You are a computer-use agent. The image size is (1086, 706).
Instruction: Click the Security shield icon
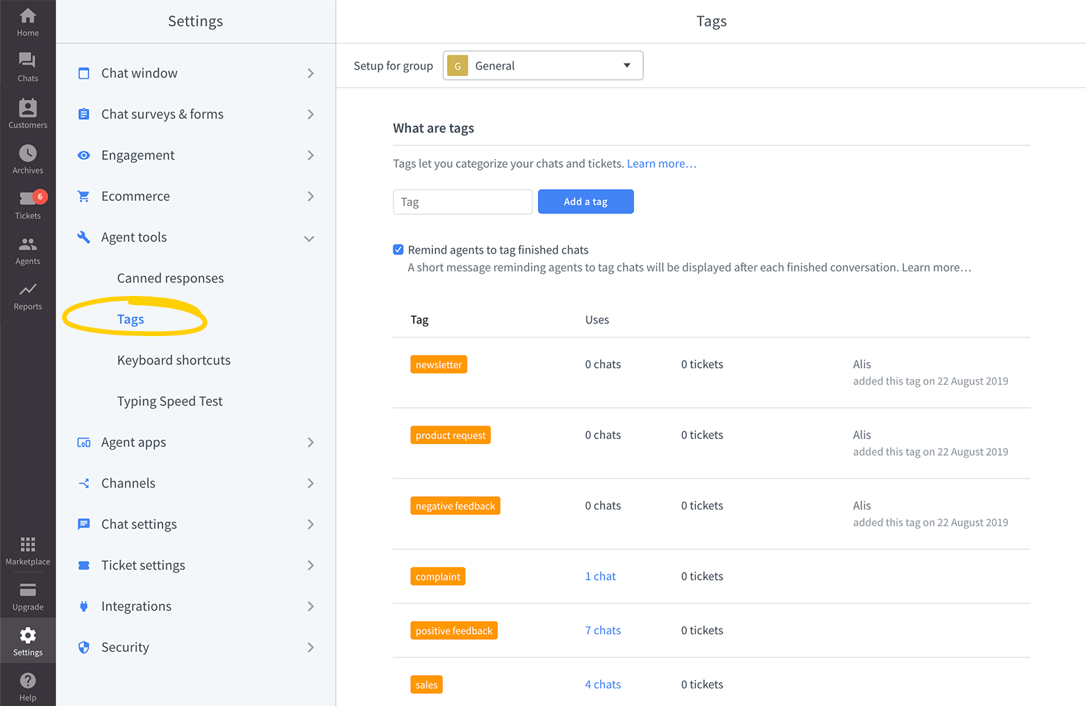click(84, 648)
